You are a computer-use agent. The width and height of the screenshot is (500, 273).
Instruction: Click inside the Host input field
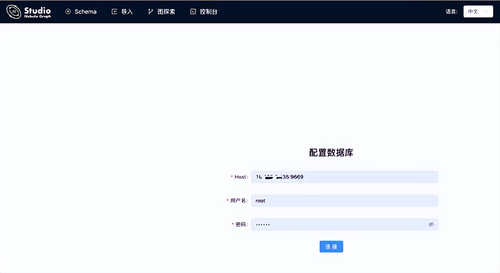[344, 177]
